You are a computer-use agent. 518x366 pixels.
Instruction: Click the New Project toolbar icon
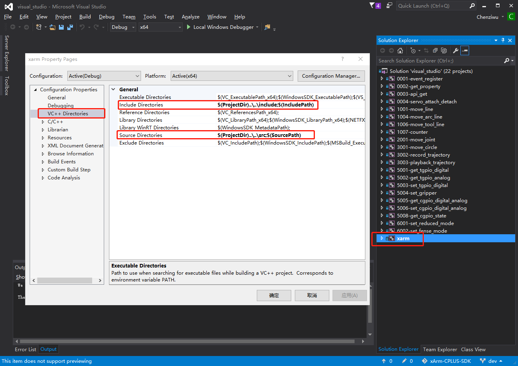coord(39,27)
